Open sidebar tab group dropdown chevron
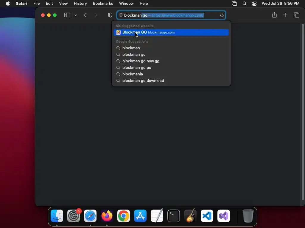305x228 pixels. tap(76, 15)
